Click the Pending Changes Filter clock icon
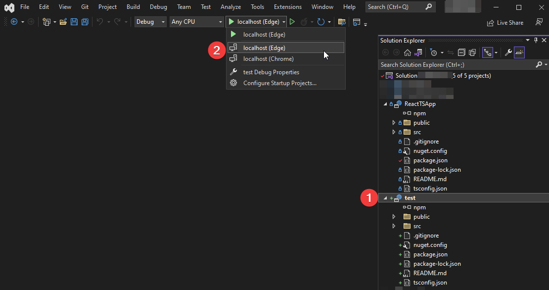This screenshot has height=290, width=549. [x=434, y=52]
